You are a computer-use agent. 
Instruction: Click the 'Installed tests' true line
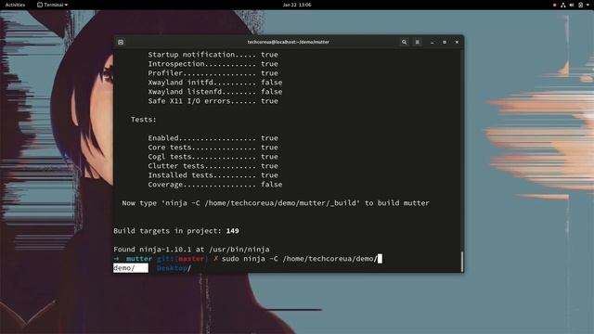click(x=213, y=175)
